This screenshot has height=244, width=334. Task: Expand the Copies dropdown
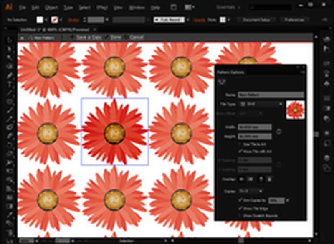click(x=250, y=191)
